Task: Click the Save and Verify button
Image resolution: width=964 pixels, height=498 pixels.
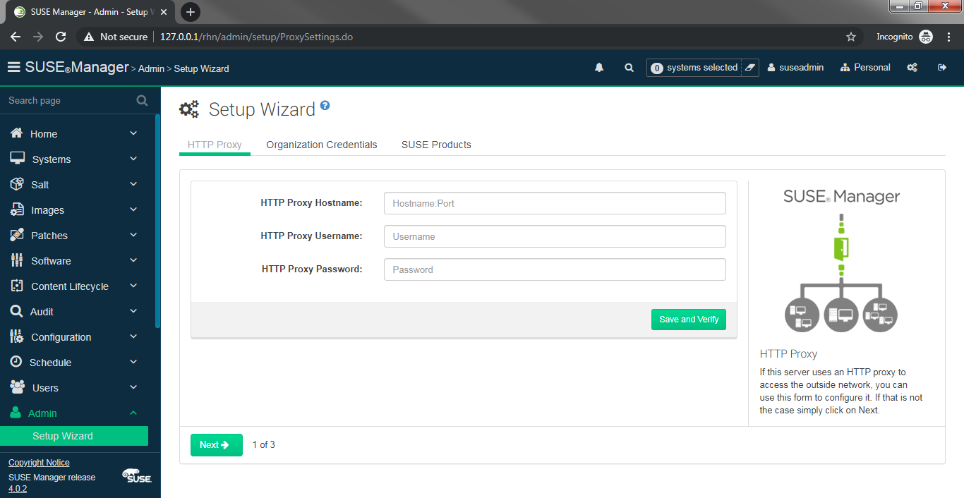Action: [688, 319]
